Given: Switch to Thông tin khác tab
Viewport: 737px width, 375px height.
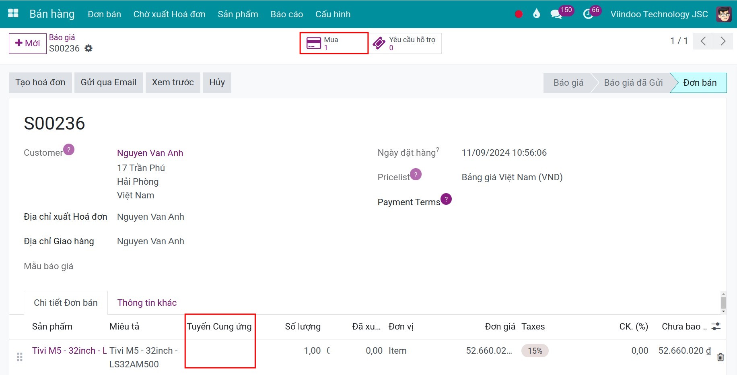Looking at the screenshot, I should coord(147,303).
